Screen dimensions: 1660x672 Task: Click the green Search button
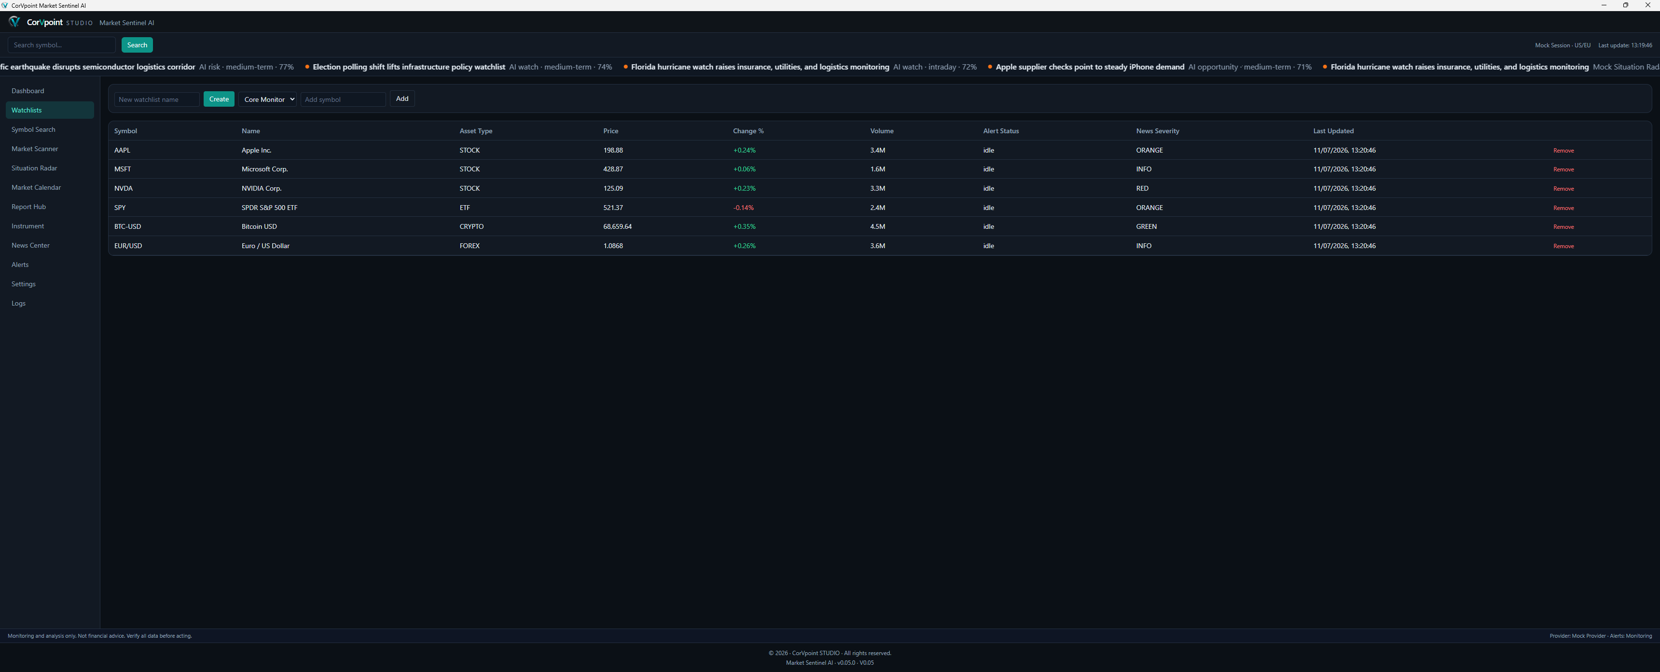(137, 45)
